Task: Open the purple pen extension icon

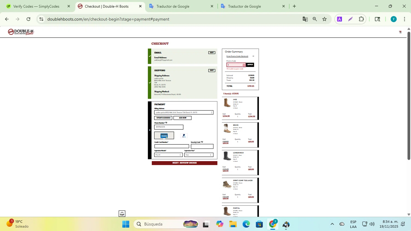Action: tap(350, 19)
